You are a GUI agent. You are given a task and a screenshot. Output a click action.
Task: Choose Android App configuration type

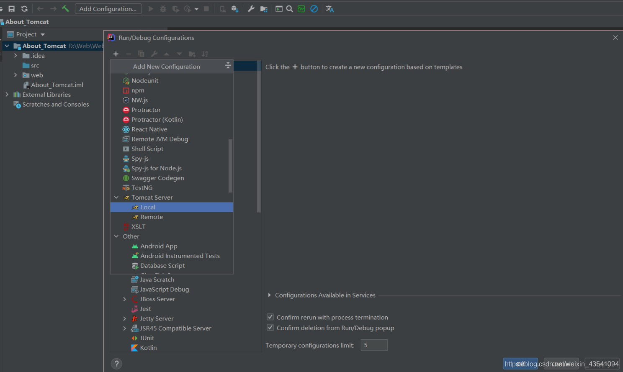(x=172, y=246)
